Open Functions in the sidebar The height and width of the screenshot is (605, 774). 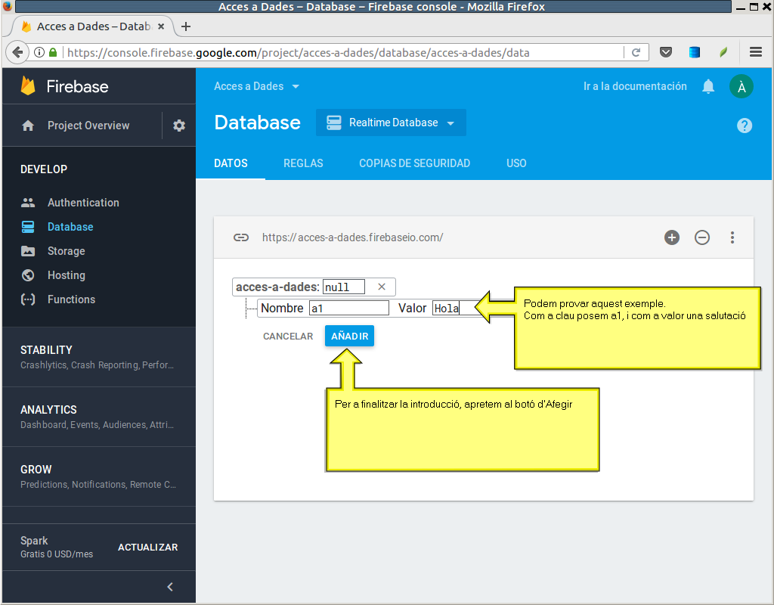[71, 299]
